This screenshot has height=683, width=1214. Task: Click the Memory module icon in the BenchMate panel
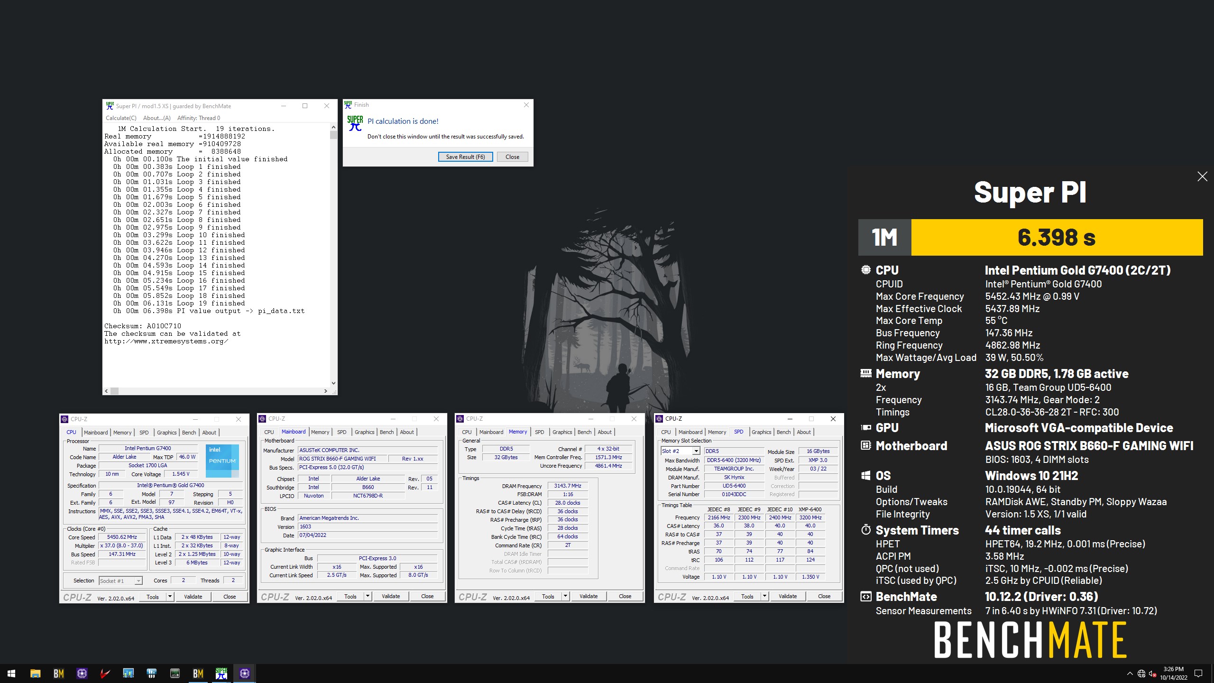tap(866, 374)
